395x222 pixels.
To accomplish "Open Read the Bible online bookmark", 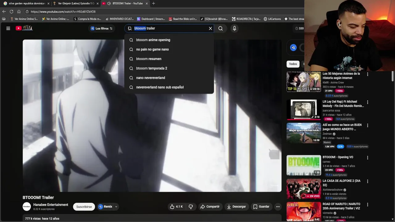I will 183,19.
